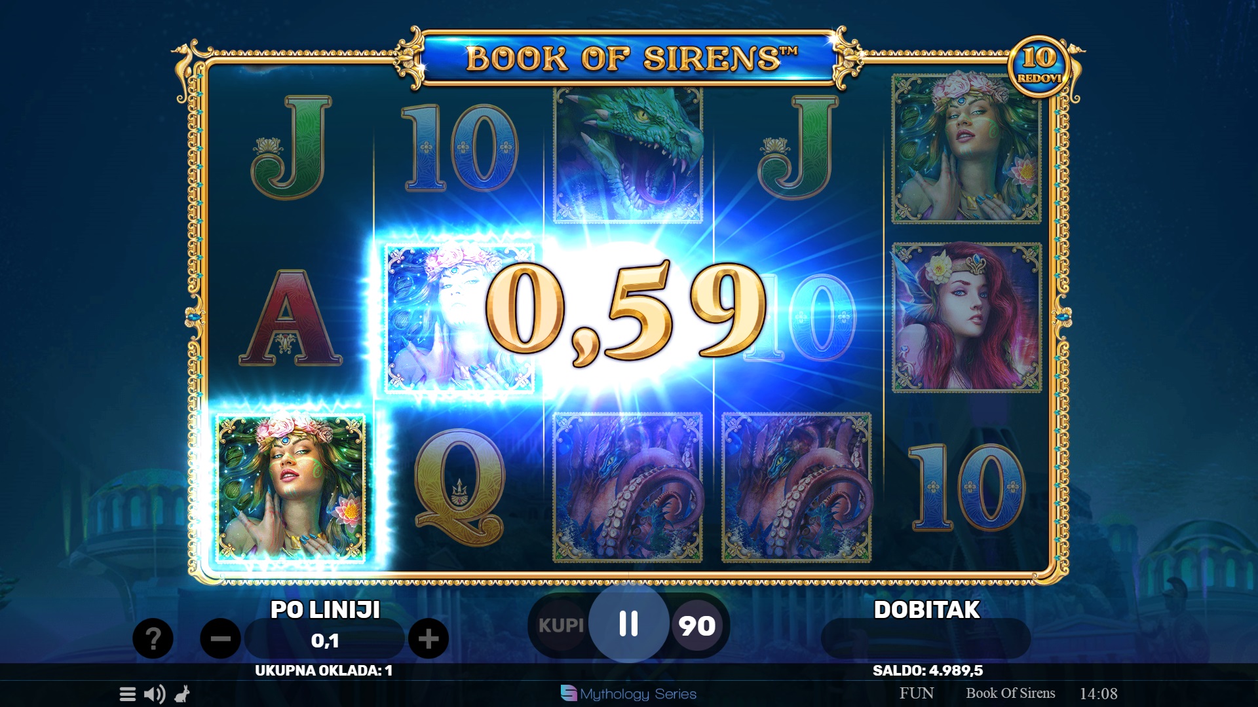Select the 0,1 bet per line field
Viewport: 1258px width, 707px height.
pyautogui.click(x=325, y=640)
